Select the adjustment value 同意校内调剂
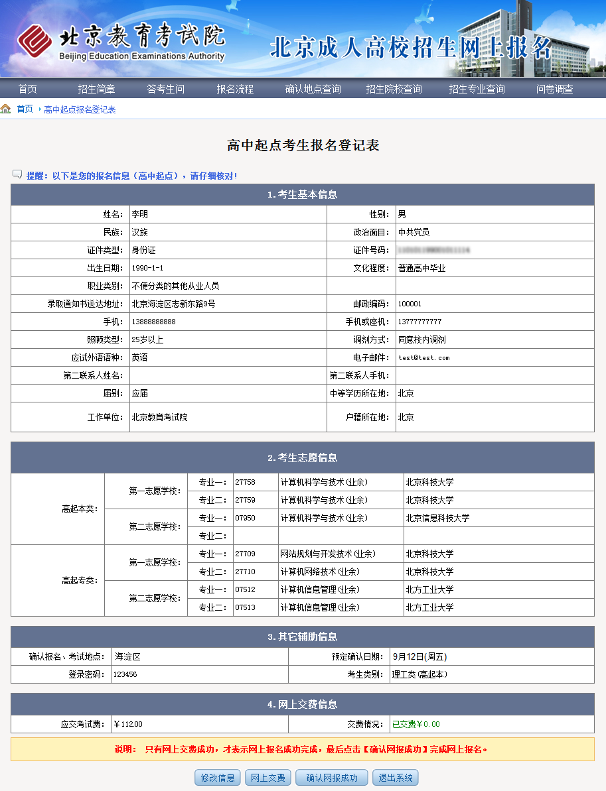Viewport: 606px width, 791px height. click(421, 339)
